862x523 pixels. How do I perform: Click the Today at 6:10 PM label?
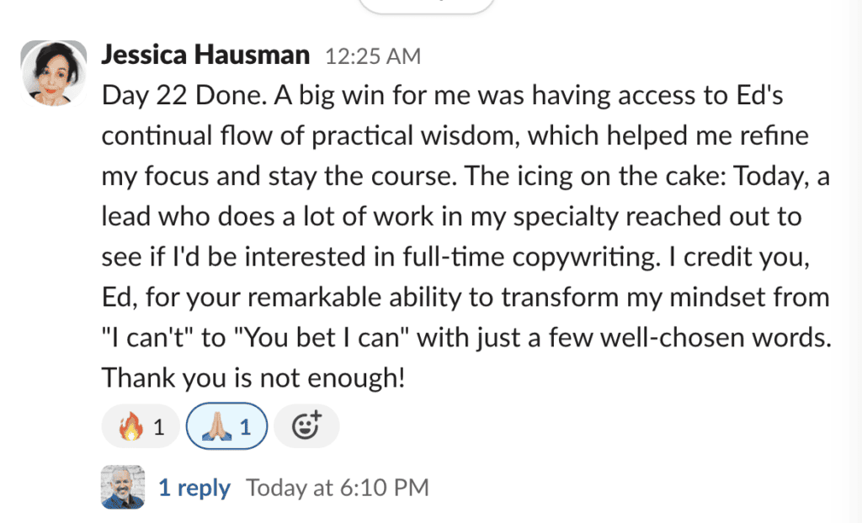click(337, 488)
